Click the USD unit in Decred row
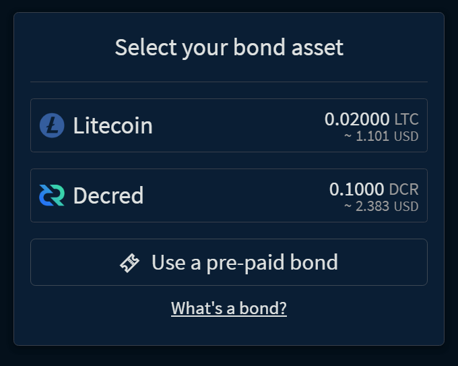The width and height of the screenshot is (458, 366). [x=406, y=206]
